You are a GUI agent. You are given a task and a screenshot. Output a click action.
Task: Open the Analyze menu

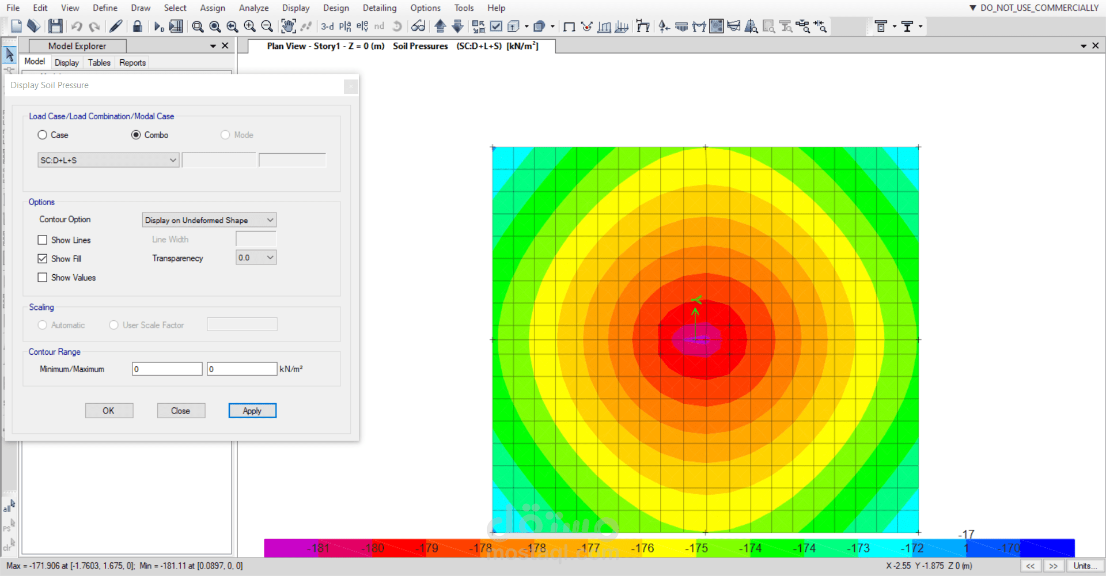[x=253, y=8]
